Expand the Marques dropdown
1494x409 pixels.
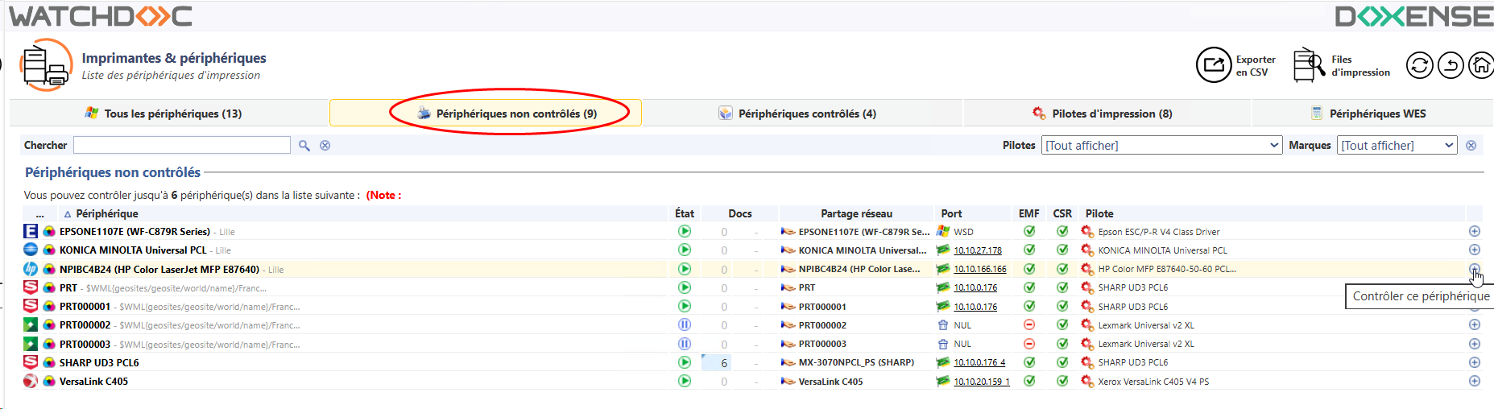tap(1397, 146)
